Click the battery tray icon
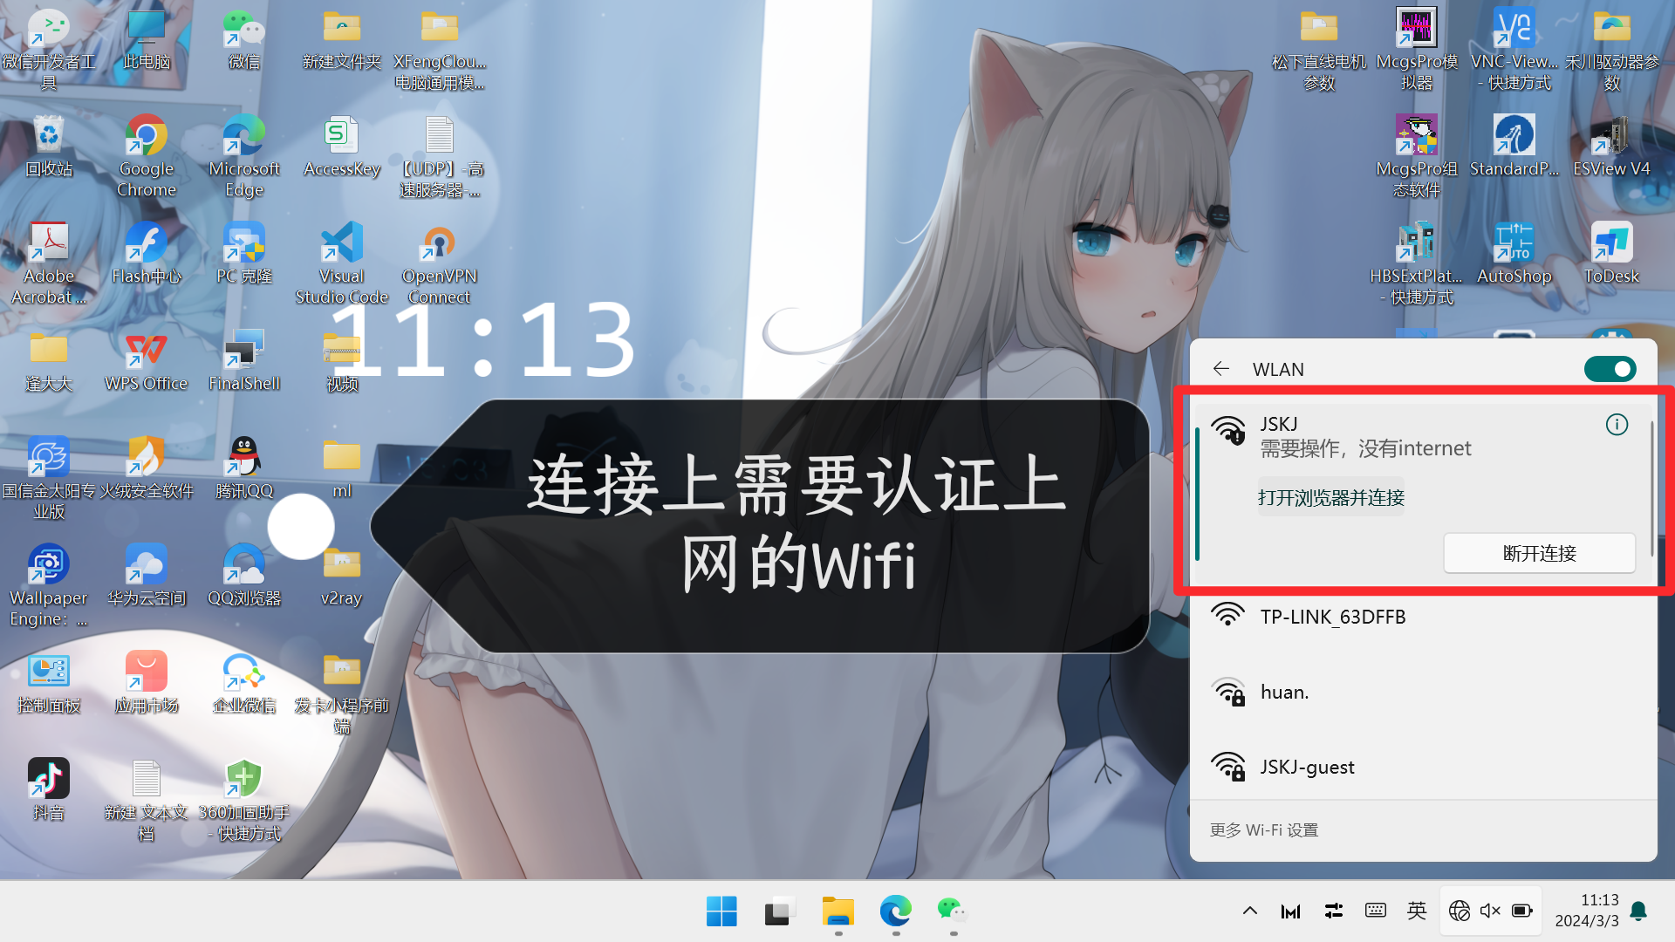Image resolution: width=1675 pixels, height=942 pixels. tap(1522, 911)
